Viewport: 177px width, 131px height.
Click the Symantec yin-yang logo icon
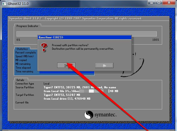[x=89, y=115]
